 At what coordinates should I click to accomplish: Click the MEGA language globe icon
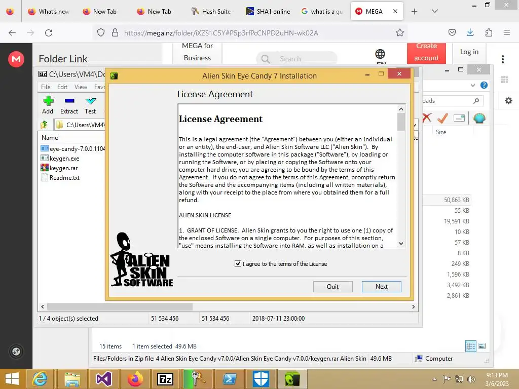click(x=380, y=54)
